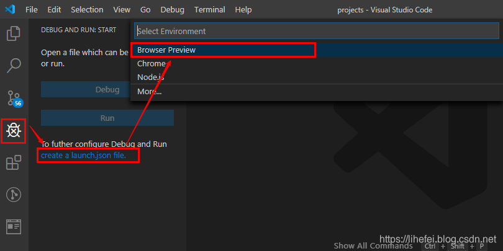503x251 pixels.
Task: Open the Selection menu
Action: click(88, 9)
